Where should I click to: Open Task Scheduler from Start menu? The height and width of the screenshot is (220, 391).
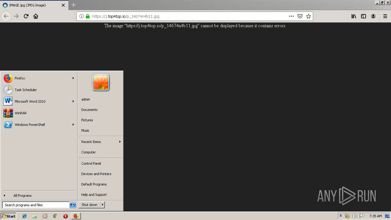click(39, 90)
